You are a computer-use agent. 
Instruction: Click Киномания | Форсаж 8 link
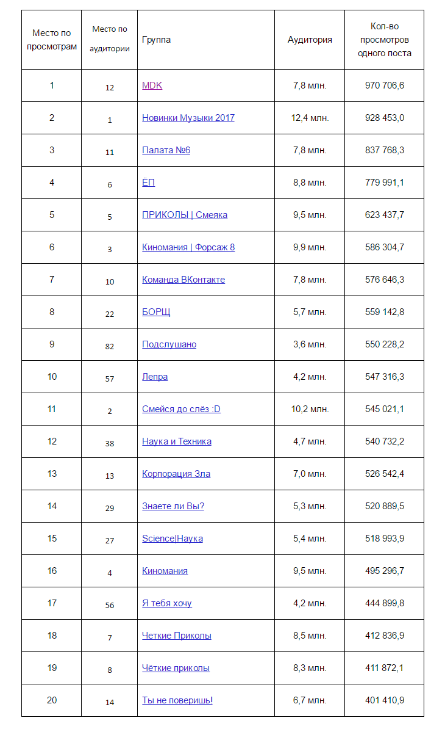coord(188,247)
